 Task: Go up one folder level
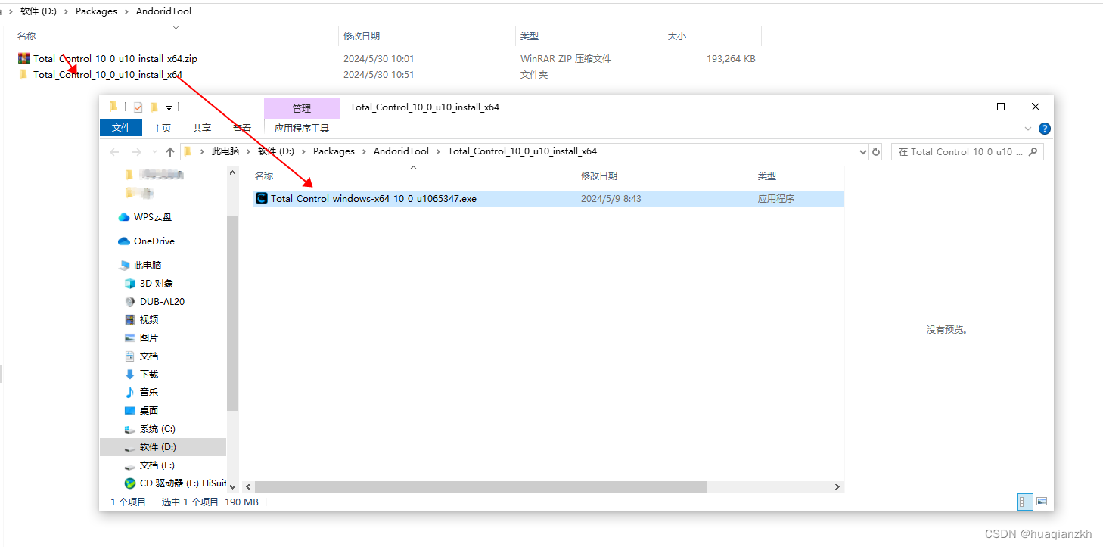tap(170, 151)
